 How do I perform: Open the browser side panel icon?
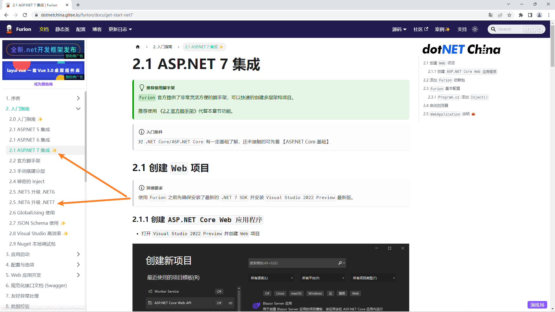530,15
